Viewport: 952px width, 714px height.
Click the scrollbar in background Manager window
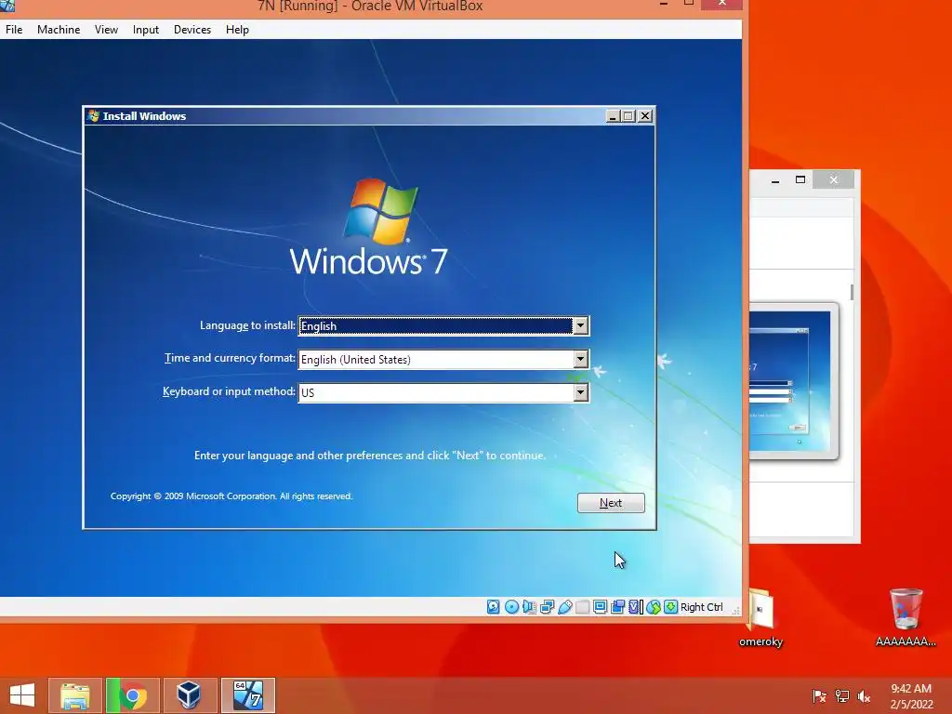[x=852, y=292]
